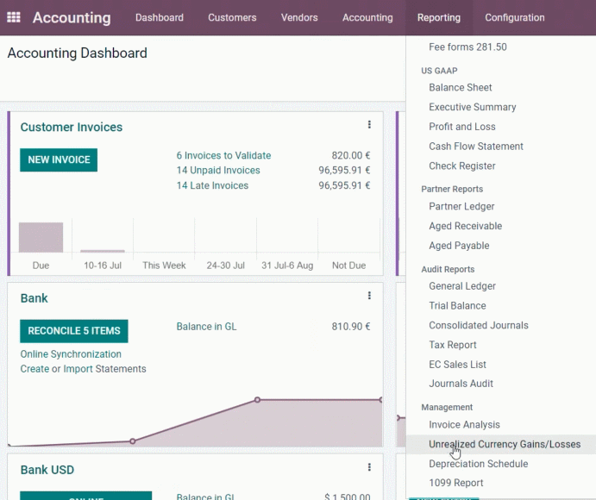The image size is (596, 500).
Task: Click the Due bar in invoices chart
Action: (41, 237)
